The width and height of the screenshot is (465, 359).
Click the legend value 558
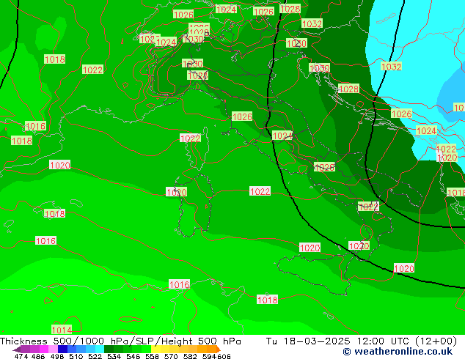point(152,356)
